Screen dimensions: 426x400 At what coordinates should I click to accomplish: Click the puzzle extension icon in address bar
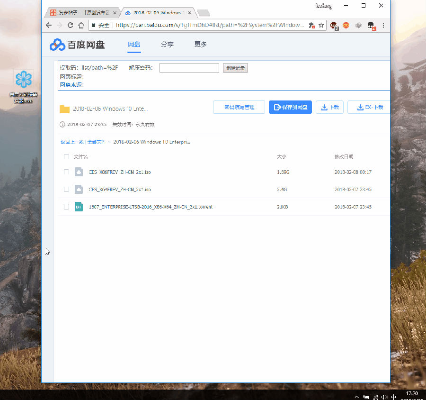[x=311, y=25]
